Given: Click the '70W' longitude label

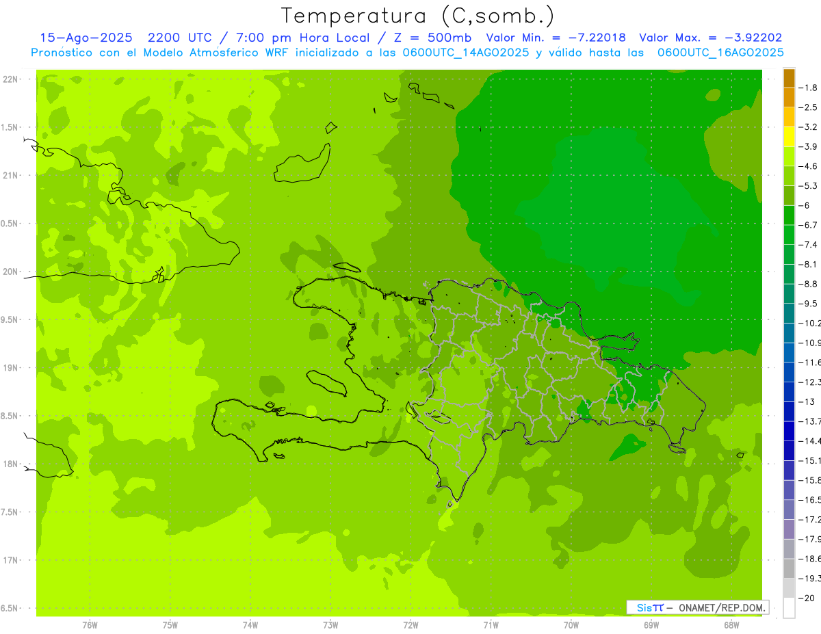Looking at the screenshot, I should click(x=571, y=625).
